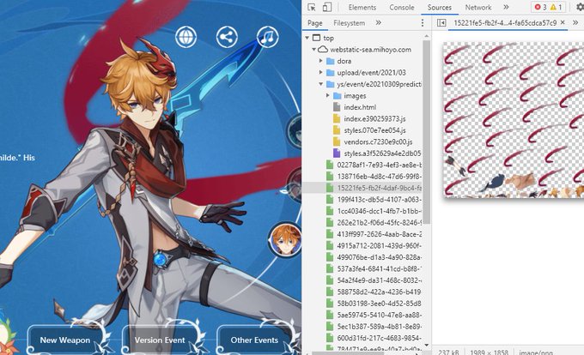Switch to the Sources tab
Viewport: 584px width, 355px height.
pyautogui.click(x=440, y=7)
